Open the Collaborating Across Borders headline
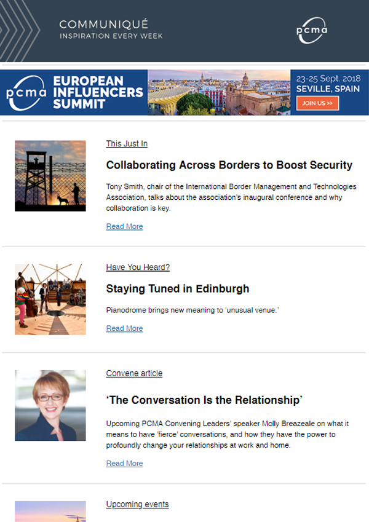This screenshot has width=369, height=522. 229,165
